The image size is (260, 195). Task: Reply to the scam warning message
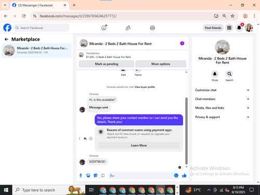(x=85, y=138)
